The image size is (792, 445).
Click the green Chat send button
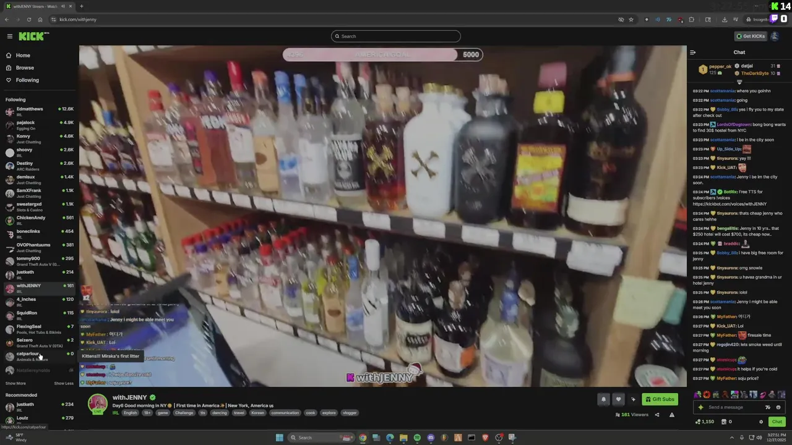point(777,422)
